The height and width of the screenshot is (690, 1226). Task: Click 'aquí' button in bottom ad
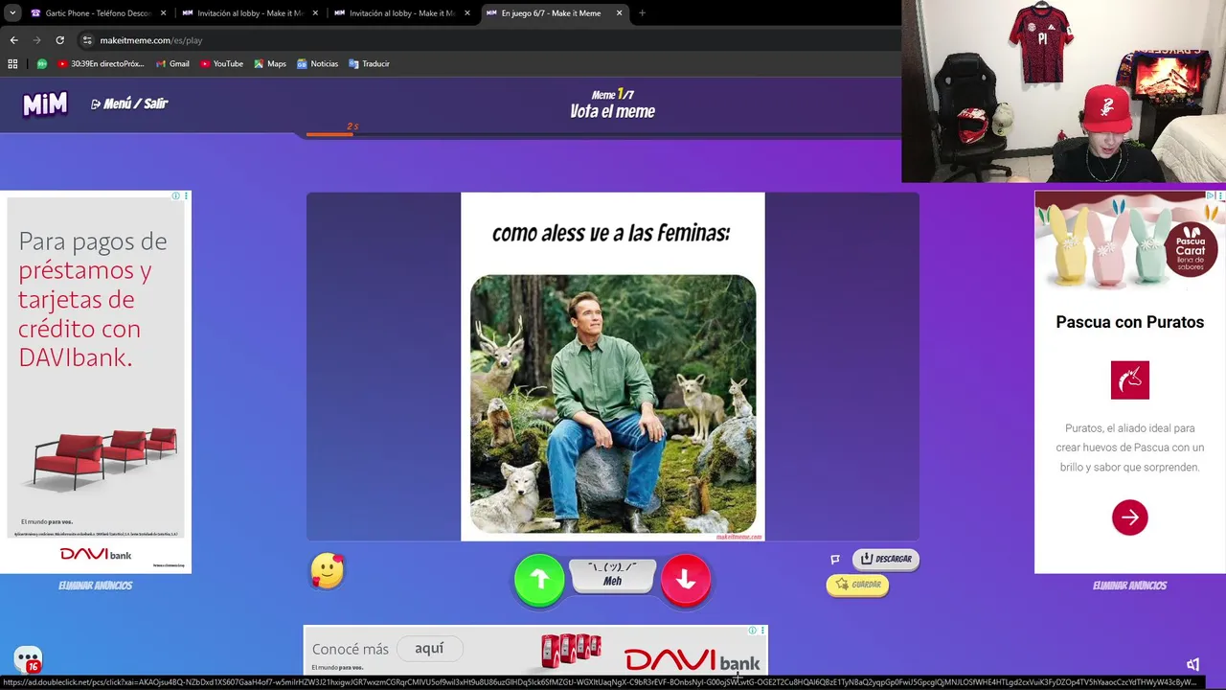click(429, 649)
